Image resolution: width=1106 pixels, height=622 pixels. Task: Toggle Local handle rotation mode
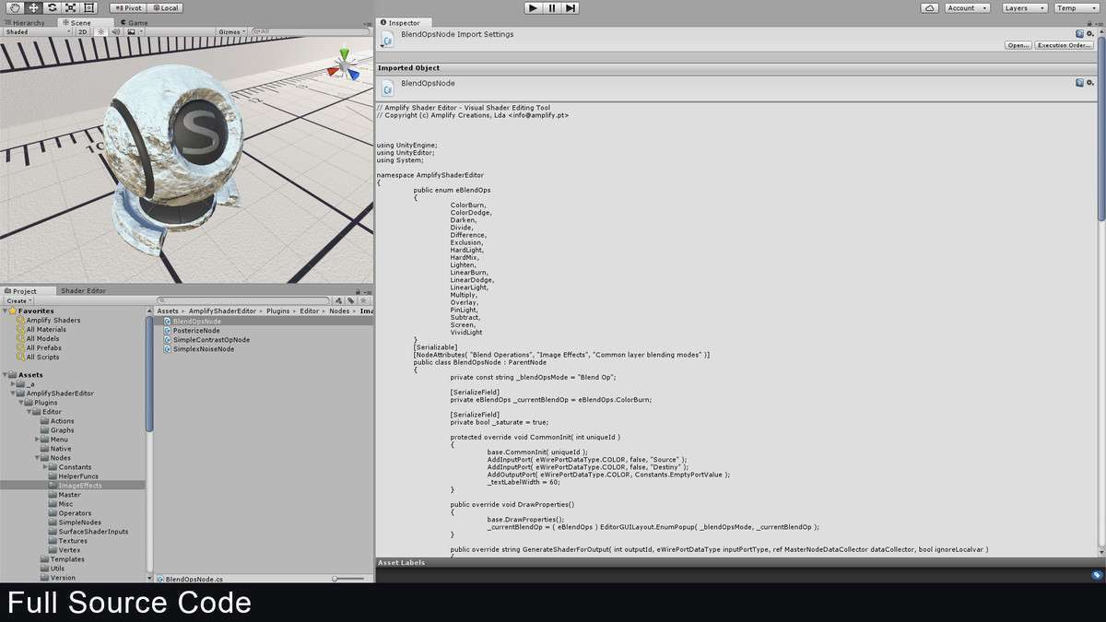tap(166, 7)
